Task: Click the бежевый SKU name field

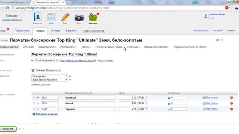Action: [90, 98]
